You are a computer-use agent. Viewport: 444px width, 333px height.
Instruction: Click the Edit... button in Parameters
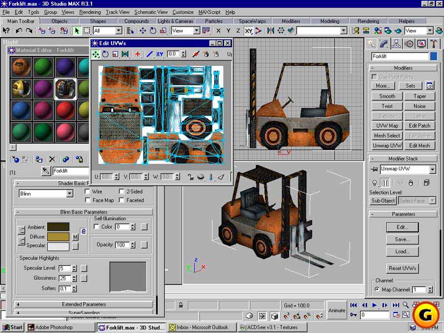click(x=402, y=228)
